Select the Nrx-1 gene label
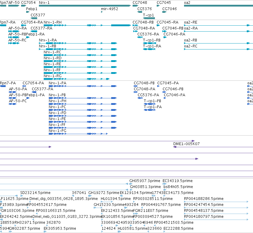 pos(44,3)
